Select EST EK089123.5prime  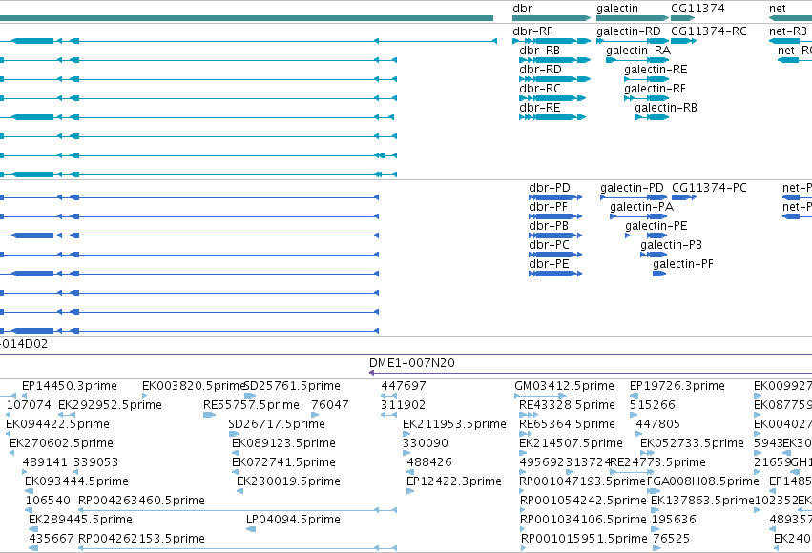283,442
